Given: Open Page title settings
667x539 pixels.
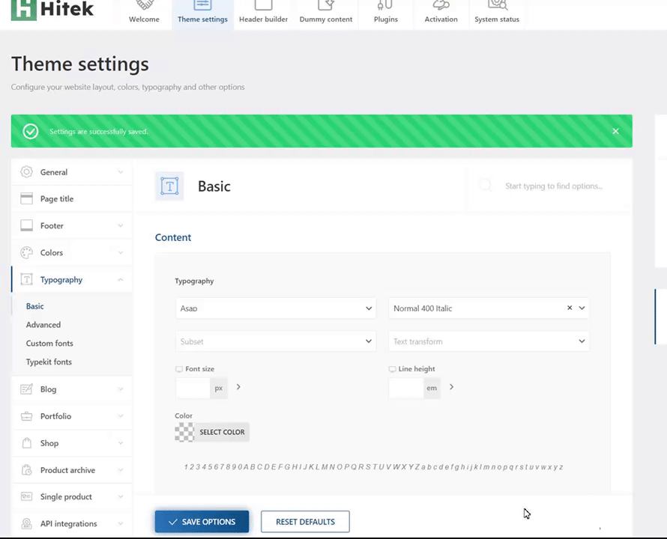Looking at the screenshot, I should 72,198.
